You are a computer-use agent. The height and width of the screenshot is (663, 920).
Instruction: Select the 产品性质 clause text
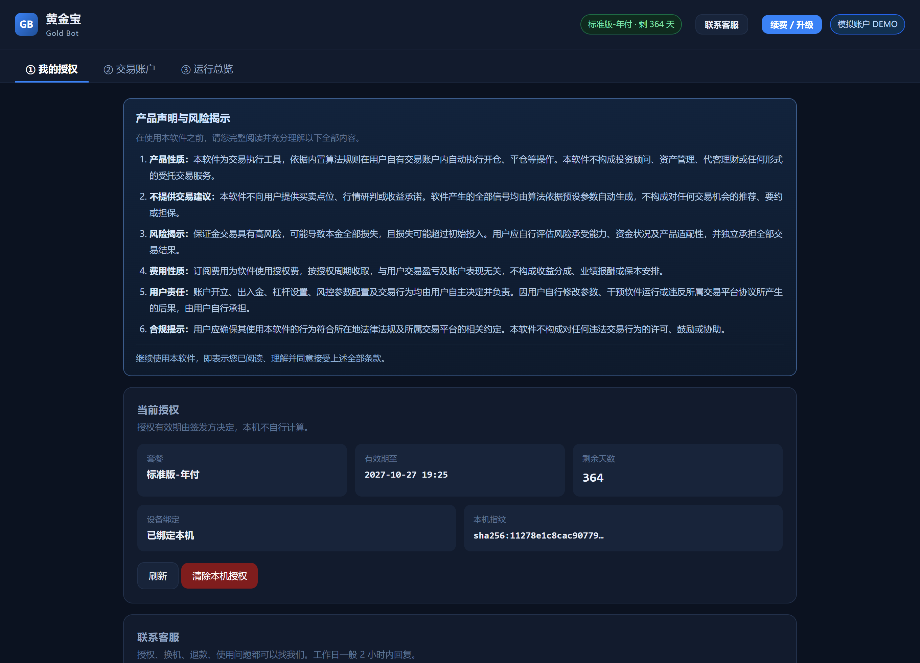[466, 167]
